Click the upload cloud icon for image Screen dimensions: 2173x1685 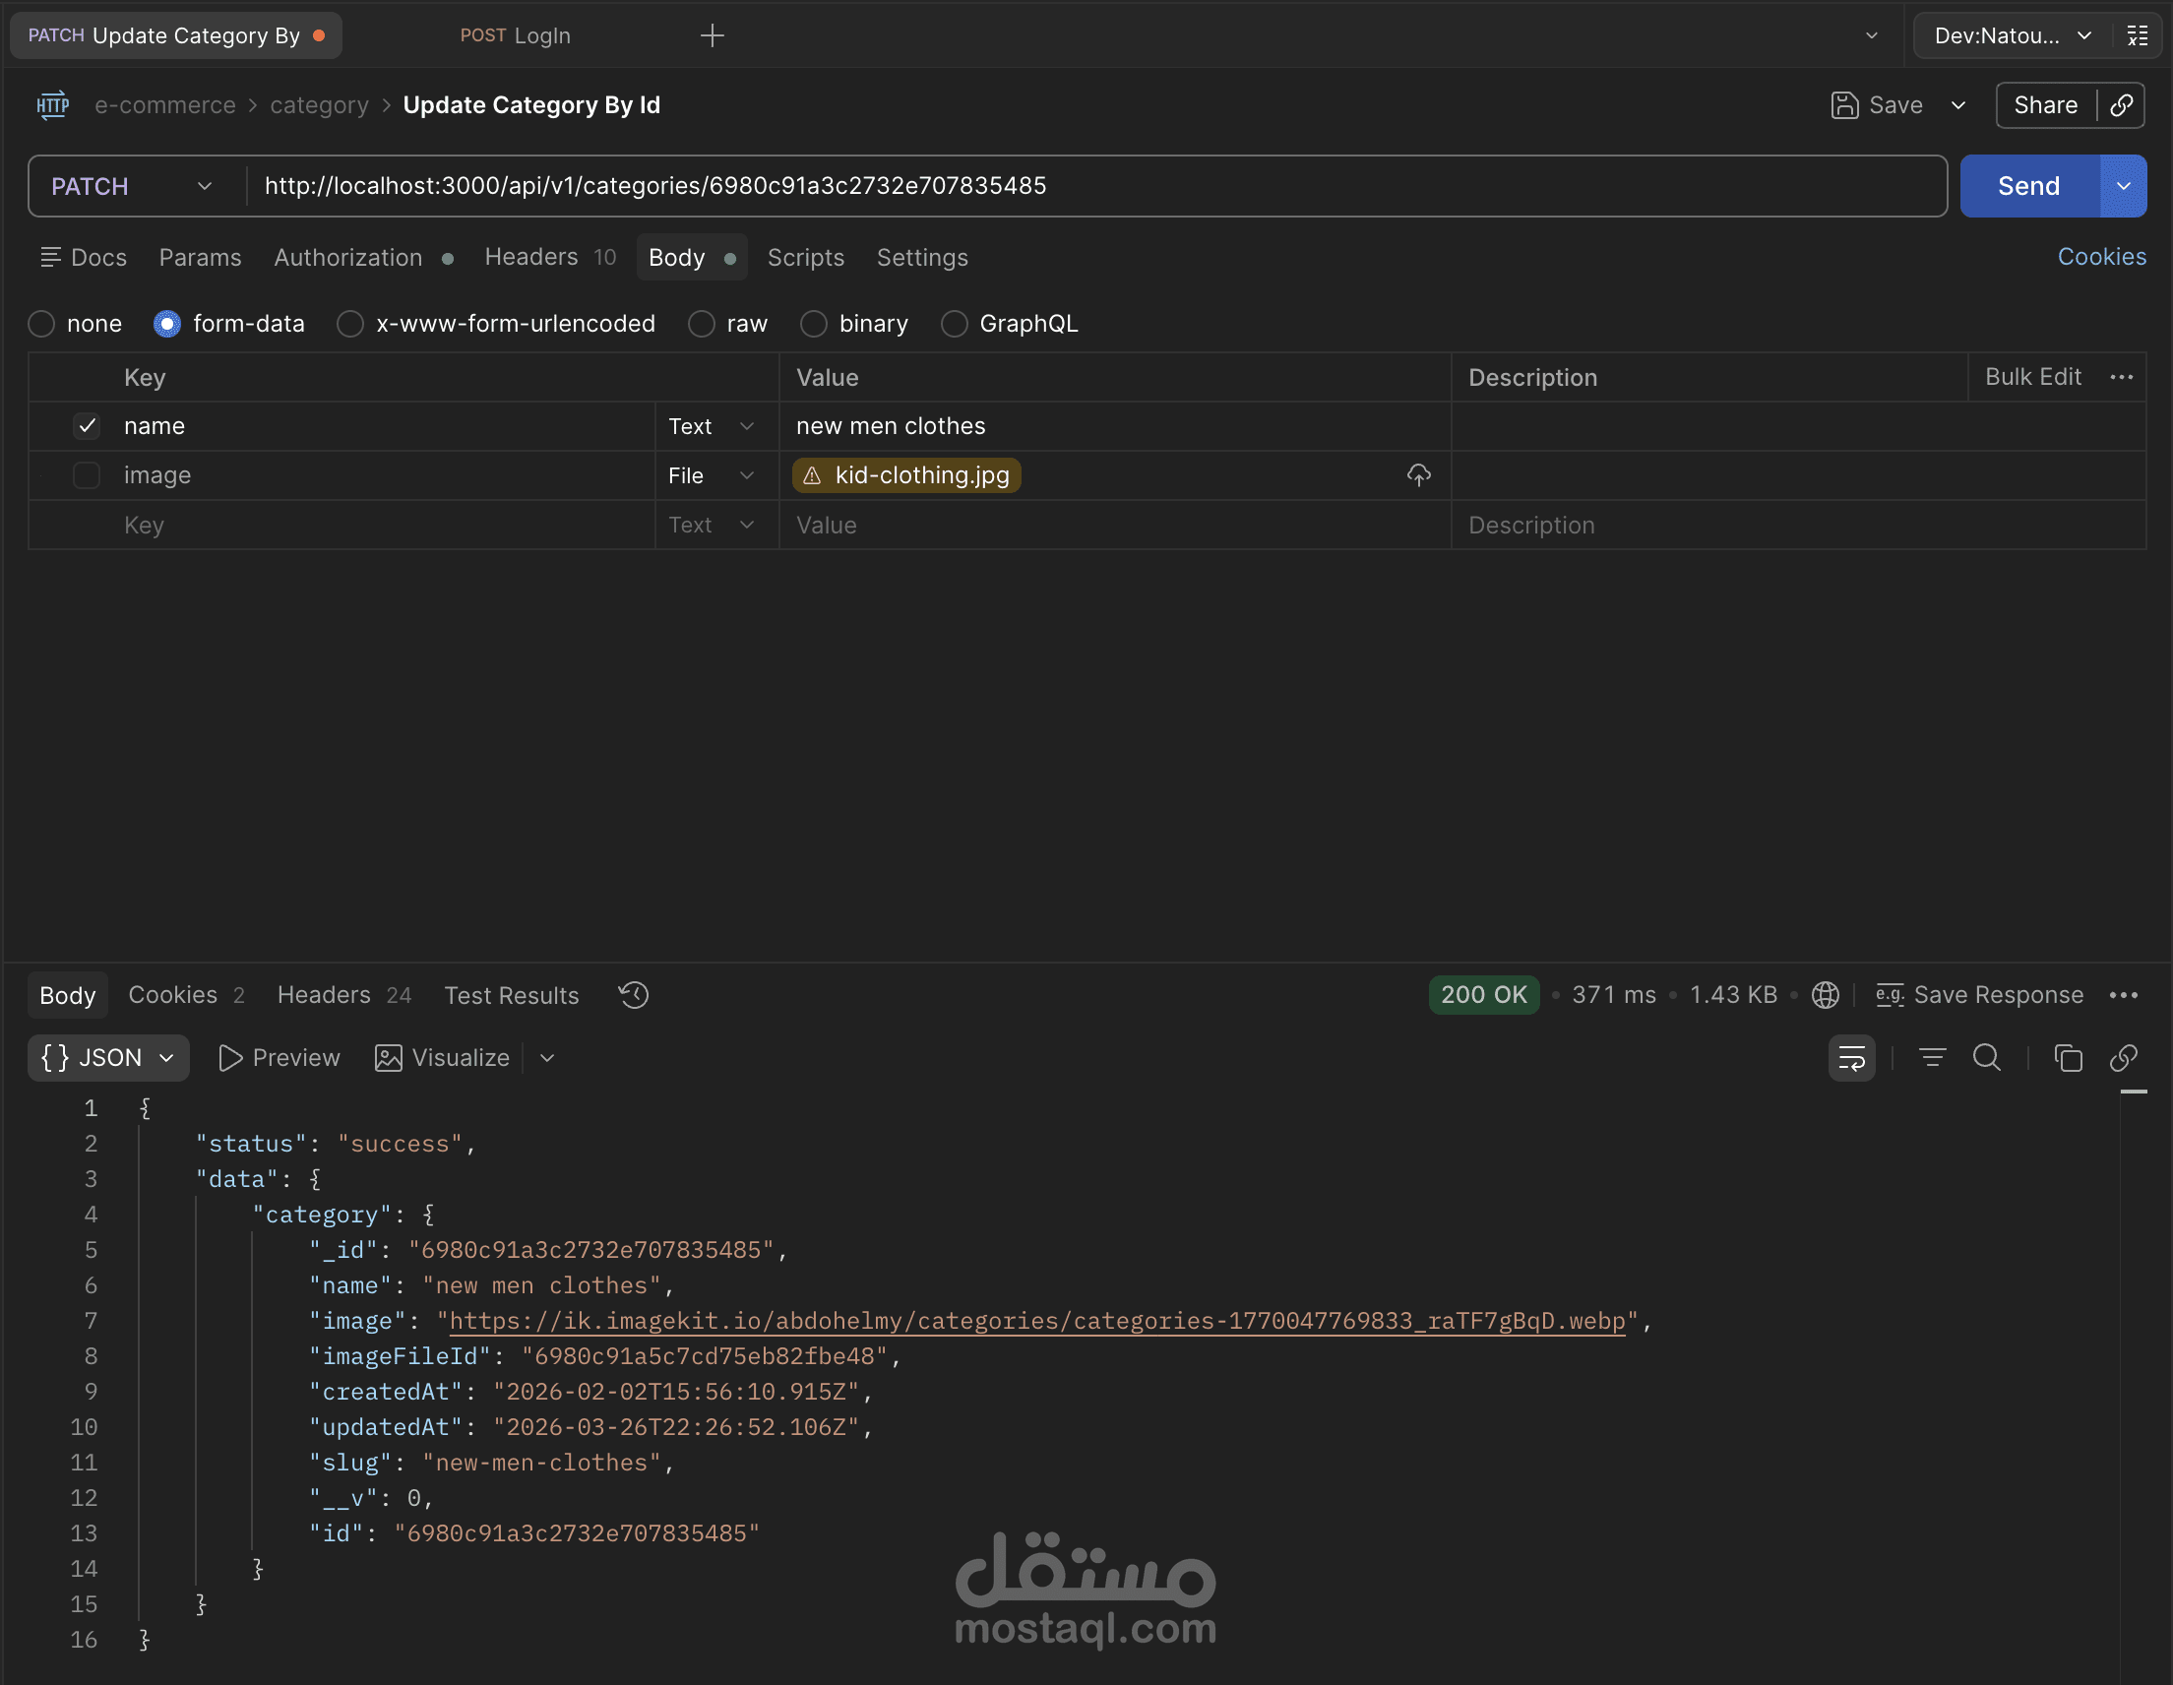pyautogui.click(x=1418, y=475)
